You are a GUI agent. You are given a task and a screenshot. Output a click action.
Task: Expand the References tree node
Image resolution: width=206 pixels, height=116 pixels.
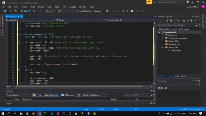click(x=162, y=35)
